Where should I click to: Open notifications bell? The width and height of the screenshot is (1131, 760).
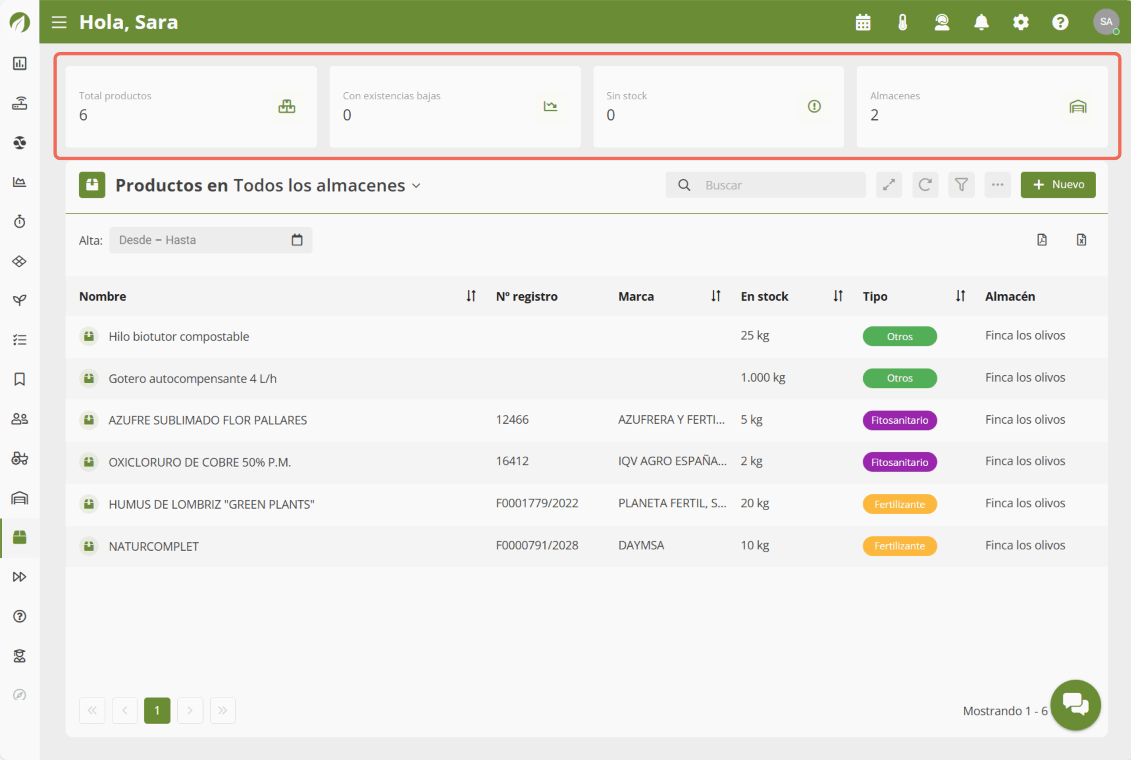point(981,22)
